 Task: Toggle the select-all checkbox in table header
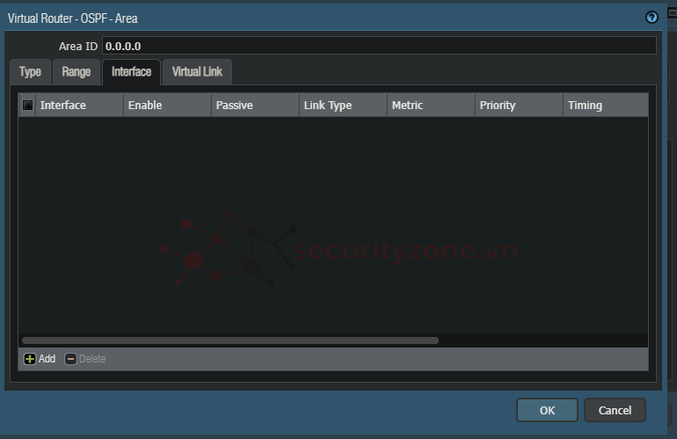(x=28, y=106)
